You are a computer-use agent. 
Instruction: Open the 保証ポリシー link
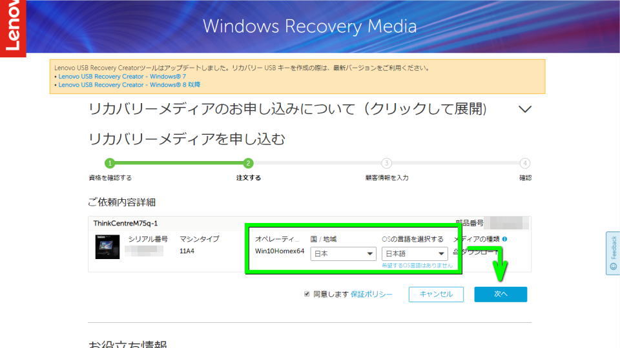pos(371,295)
